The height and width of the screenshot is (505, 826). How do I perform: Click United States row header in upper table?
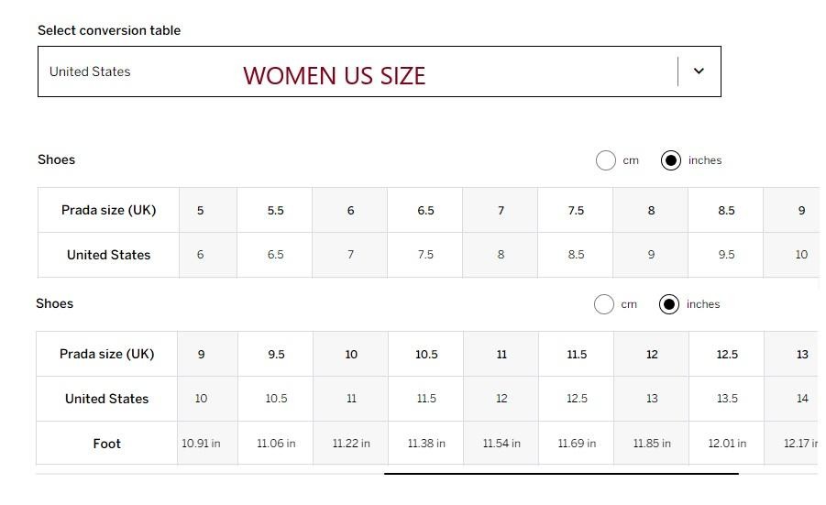click(x=108, y=255)
